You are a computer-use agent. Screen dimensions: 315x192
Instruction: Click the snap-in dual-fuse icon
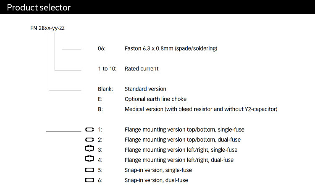89,180
